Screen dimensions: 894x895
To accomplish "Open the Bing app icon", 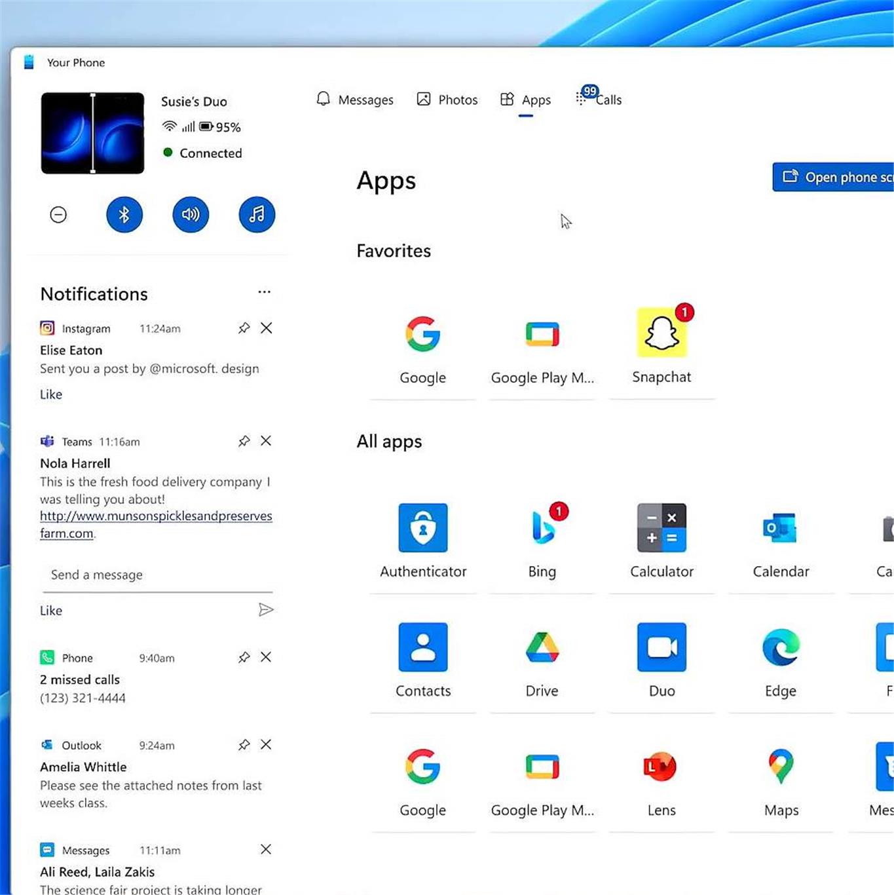I will [x=542, y=528].
